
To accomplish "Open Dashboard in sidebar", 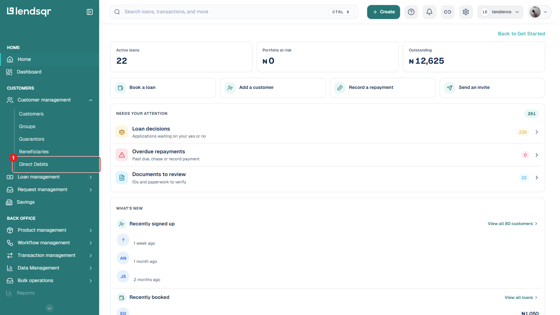I will [x=50, y=72].
